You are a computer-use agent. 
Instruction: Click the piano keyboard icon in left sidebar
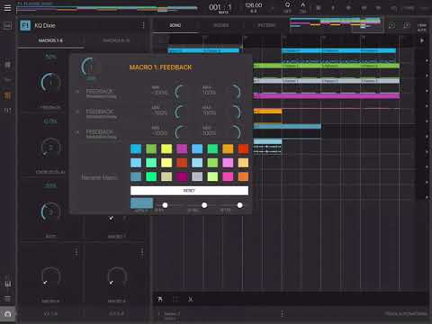click(x=7, y=283)
